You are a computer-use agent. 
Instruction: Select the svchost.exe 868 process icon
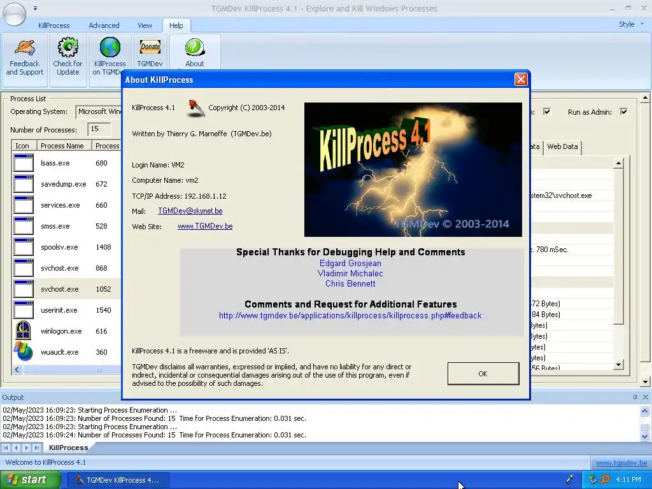(24, 268)
